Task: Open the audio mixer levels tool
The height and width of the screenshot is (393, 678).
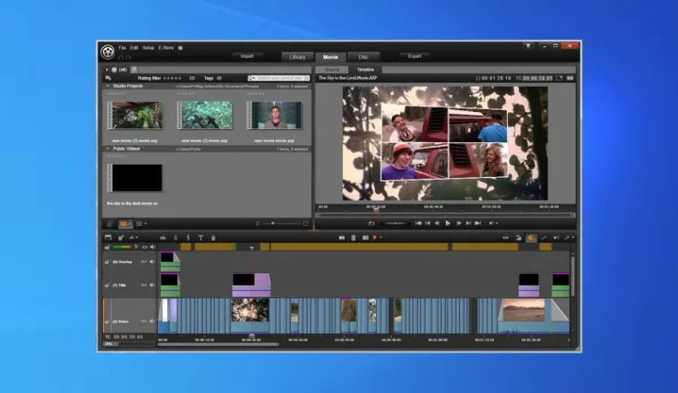Action: coord(163,238)
